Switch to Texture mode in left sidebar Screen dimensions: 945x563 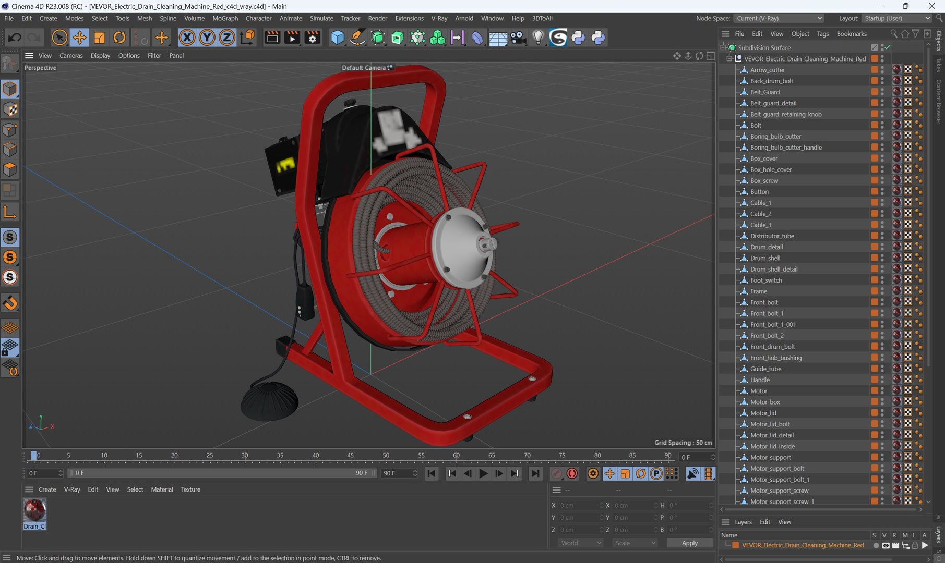[10, 109]
